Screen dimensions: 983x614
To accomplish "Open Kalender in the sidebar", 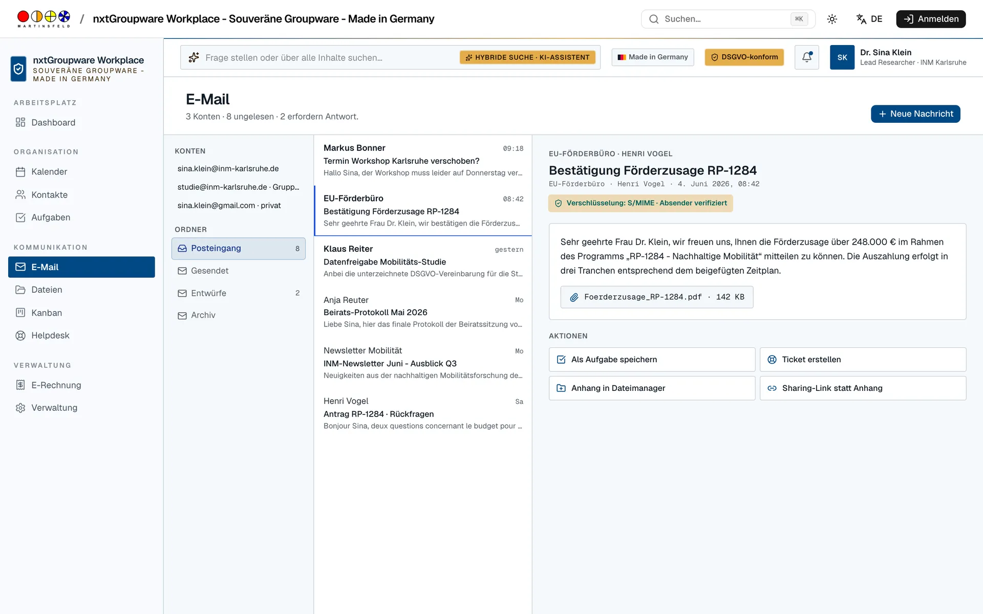I will click(x=81, y=171).
